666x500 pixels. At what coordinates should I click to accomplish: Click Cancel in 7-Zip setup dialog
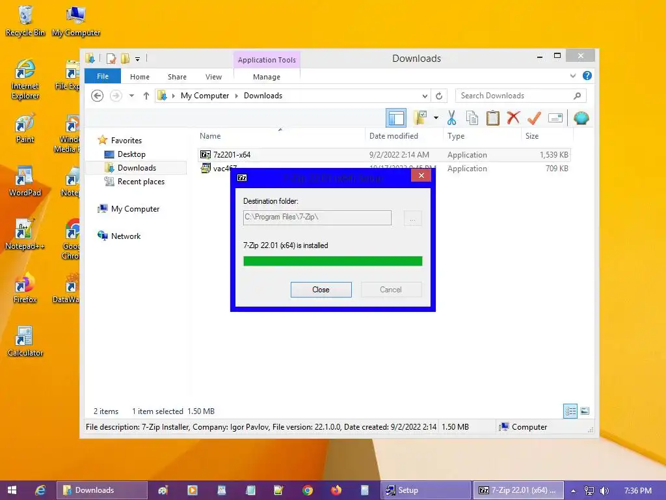[x=391, y=290]
